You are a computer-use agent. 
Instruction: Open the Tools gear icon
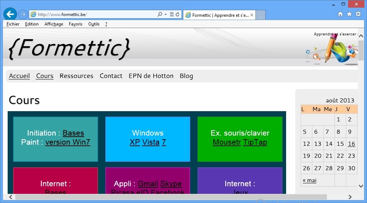click(358, 14)
